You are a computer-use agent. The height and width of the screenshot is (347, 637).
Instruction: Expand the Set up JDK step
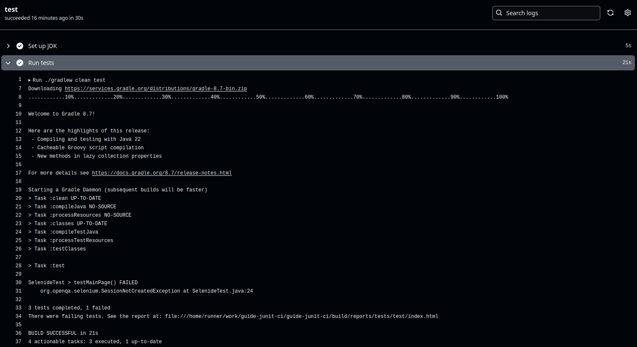8,46
